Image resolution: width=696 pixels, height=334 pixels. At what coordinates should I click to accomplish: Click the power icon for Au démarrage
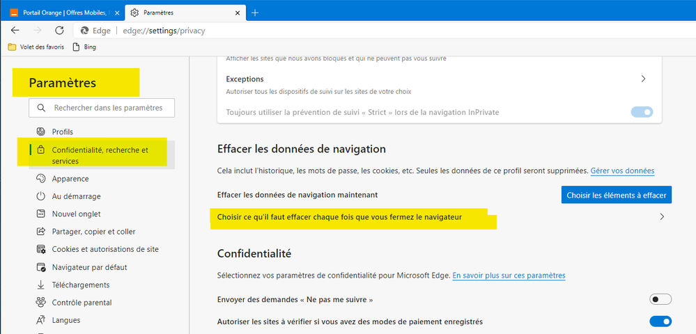pos(41,196)
